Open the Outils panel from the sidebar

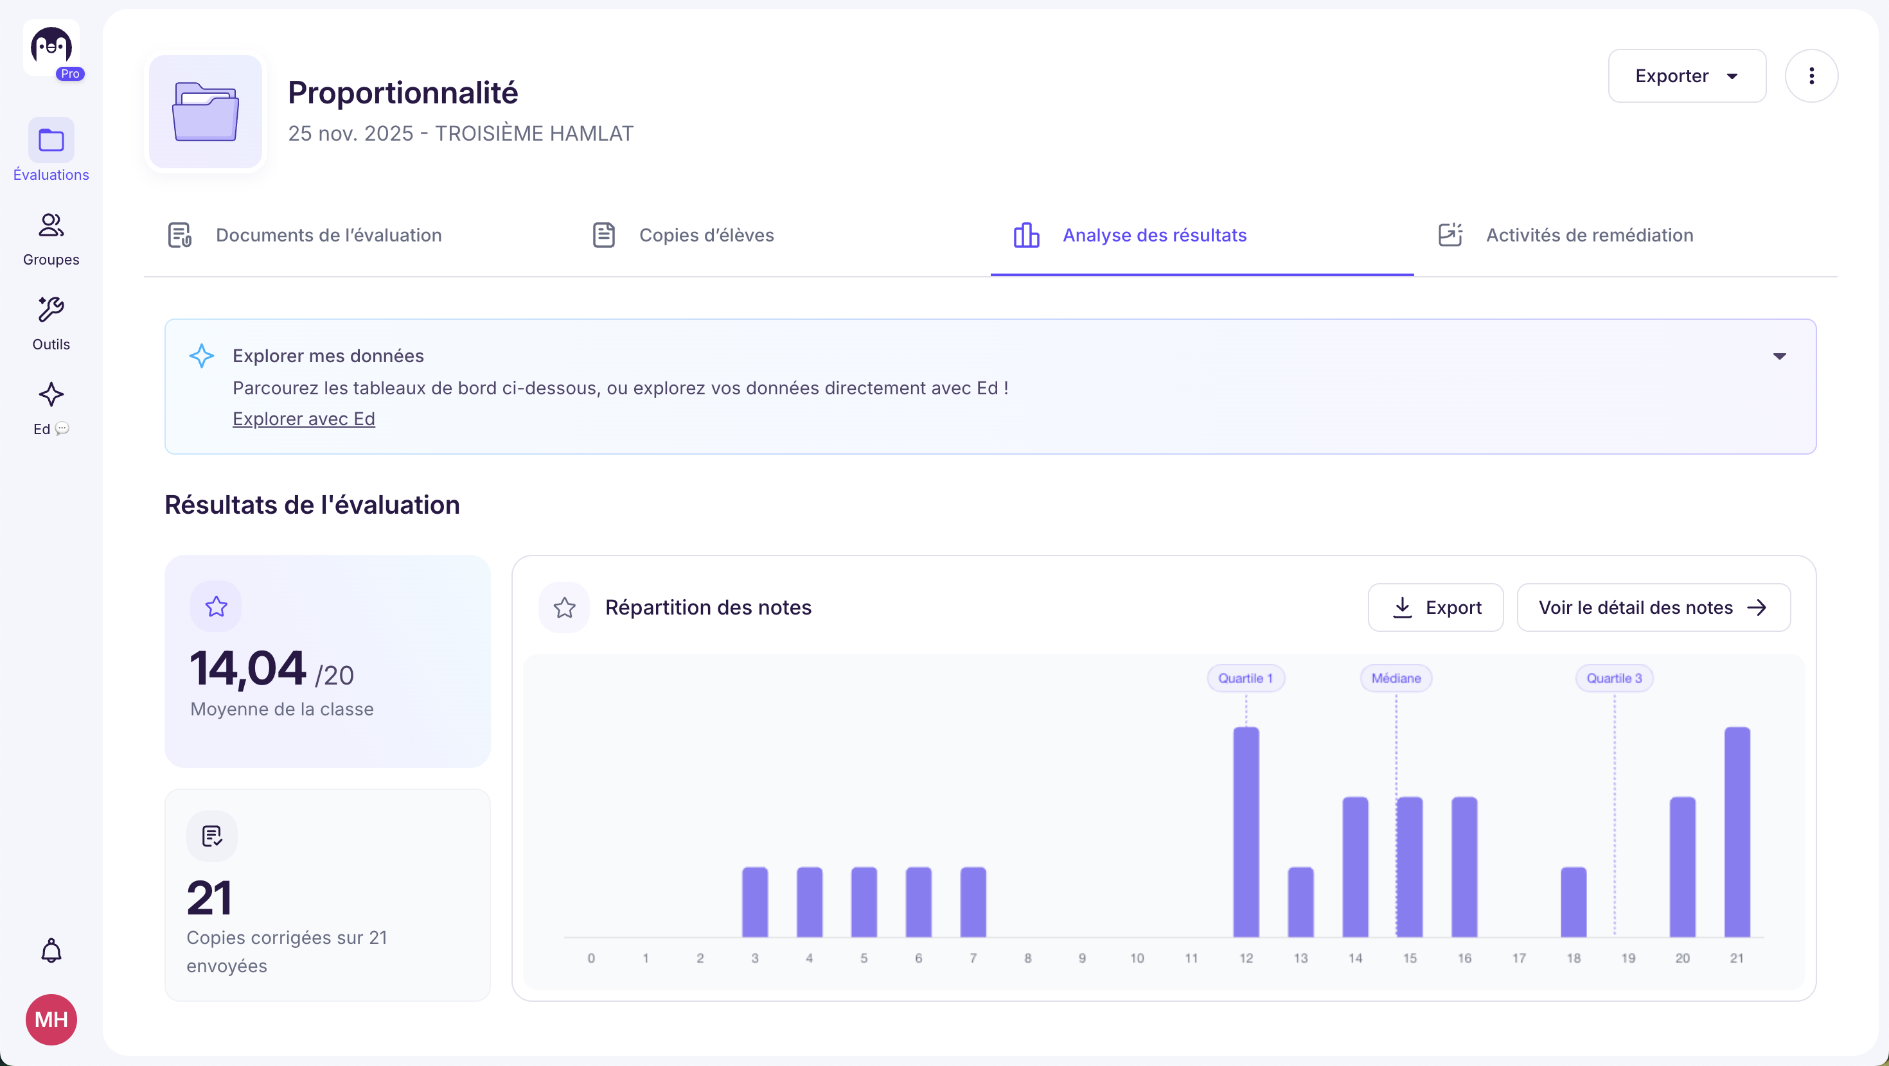[x=51, y=320]
